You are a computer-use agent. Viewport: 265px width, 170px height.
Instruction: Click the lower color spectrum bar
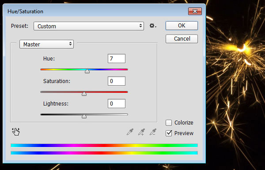coord(104,153)
